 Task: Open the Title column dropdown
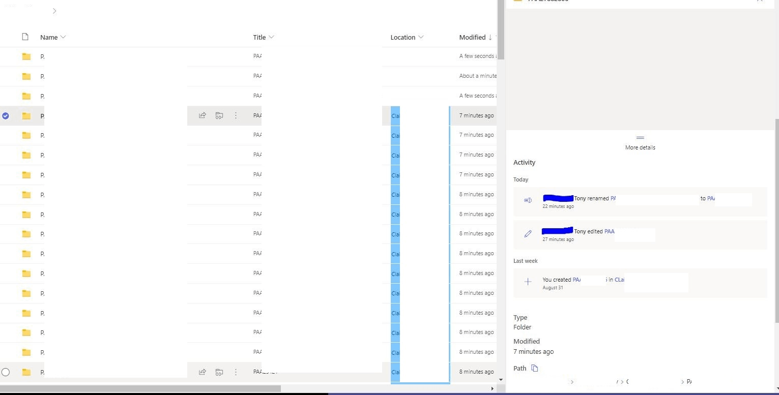coord(271,37)
